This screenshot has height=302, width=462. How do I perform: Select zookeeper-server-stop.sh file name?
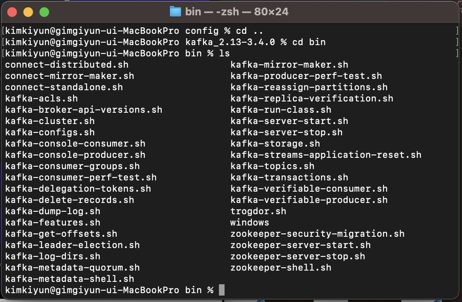point(298,256)
